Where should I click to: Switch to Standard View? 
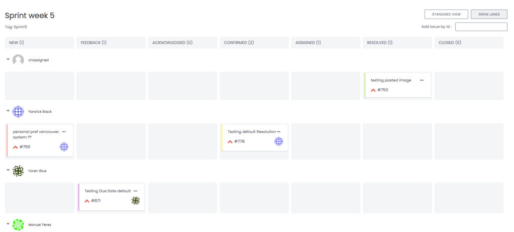point(446,15)
